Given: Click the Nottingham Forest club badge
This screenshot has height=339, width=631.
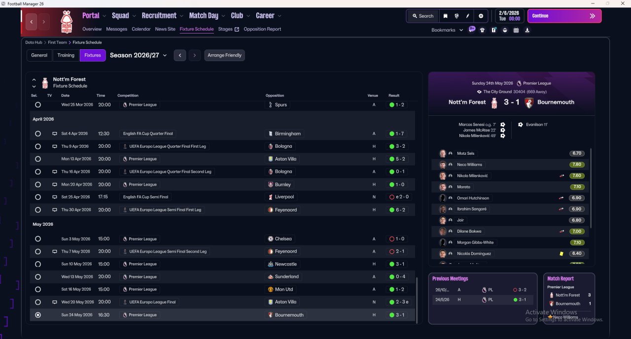Looking at the screenshot, I should 66,22.
